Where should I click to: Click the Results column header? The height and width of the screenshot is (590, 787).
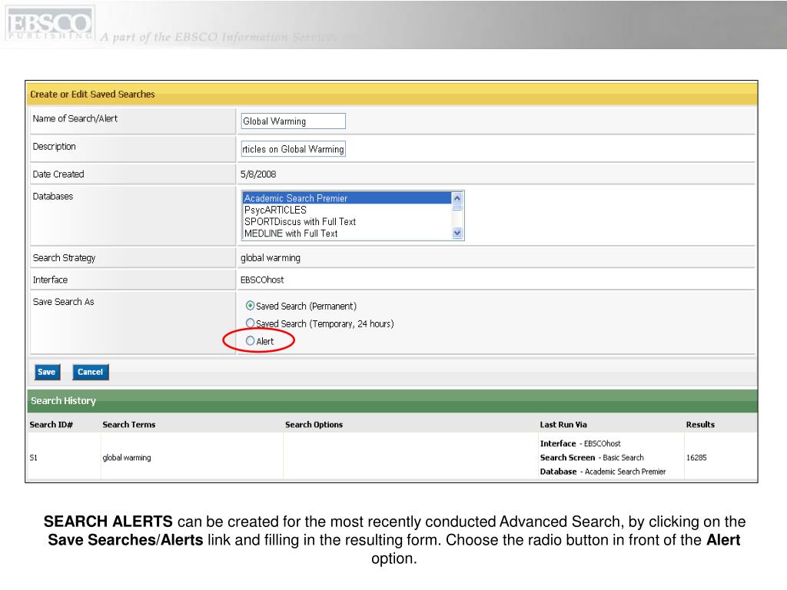click(700, 424)
